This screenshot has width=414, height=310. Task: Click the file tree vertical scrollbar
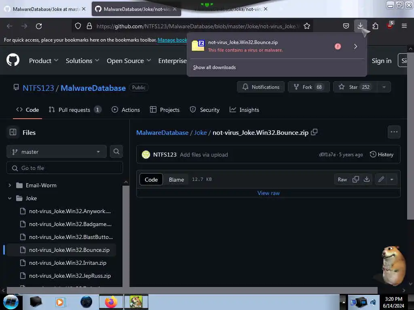(126, 236)
